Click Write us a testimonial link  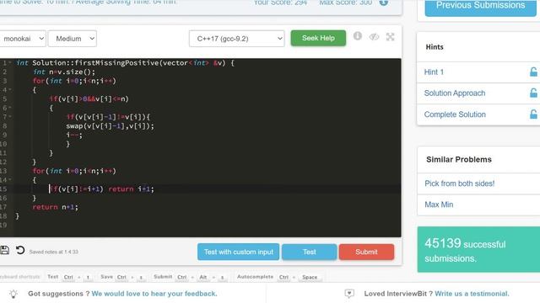pyautogui.click(x=472, y=294)
